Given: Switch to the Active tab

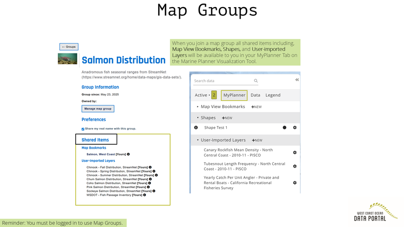Looking at the screenshot, I should (x=201, y=95).
